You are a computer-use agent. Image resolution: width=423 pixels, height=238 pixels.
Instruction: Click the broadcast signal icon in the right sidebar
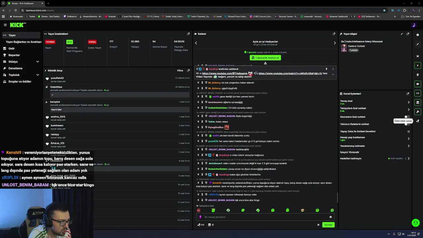tap(418, 93)
